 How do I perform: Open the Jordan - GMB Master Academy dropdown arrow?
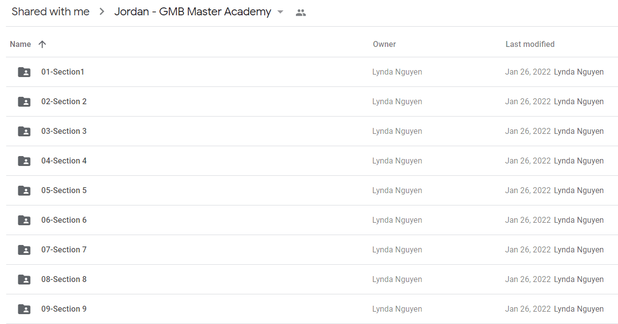point(281,12)
